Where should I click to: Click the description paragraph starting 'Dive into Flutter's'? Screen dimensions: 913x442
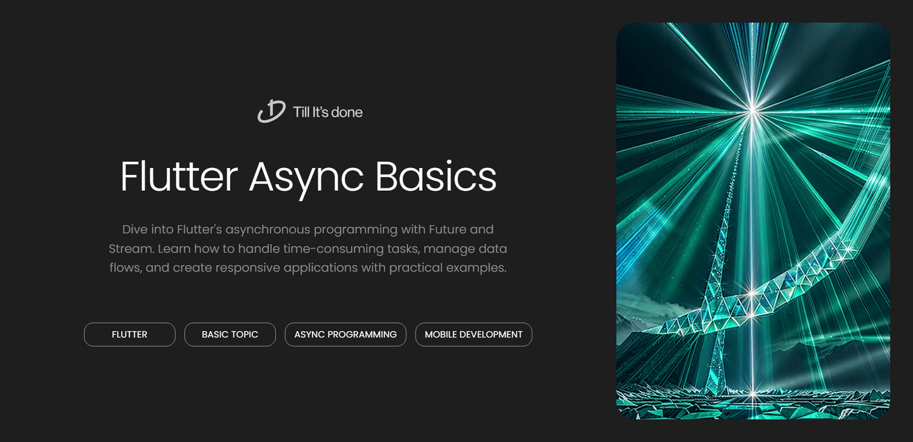point(308,249)
